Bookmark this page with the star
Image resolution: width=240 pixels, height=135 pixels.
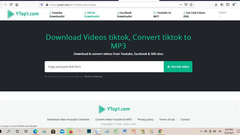coord(191,4)
